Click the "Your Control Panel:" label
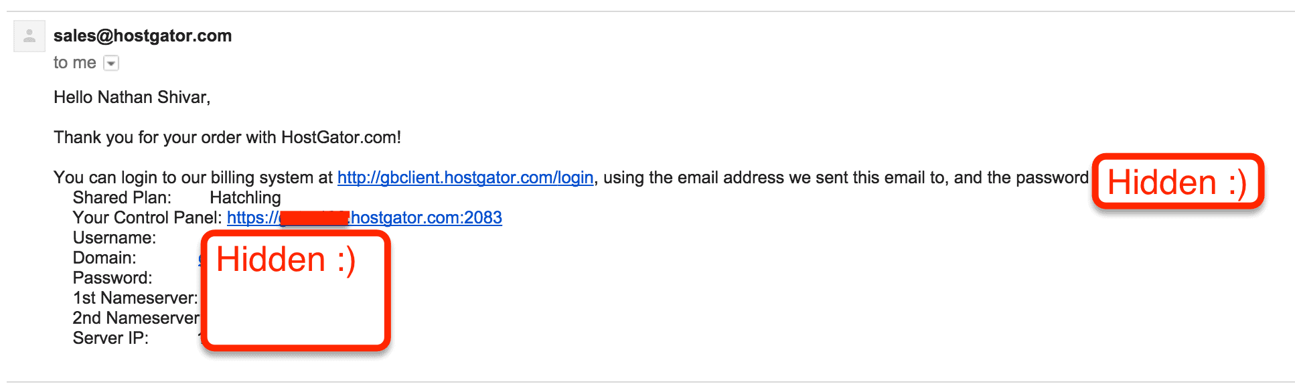Viewport: 1295px width, 392px height. pos(147,218)
